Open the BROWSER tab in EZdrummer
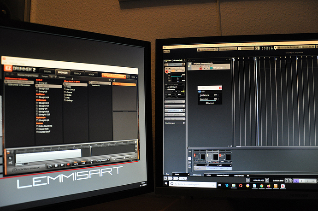 point(63,72)
